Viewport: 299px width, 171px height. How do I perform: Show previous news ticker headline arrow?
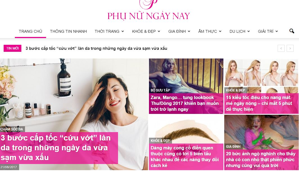pyautogui.click(x=281, y=48)
